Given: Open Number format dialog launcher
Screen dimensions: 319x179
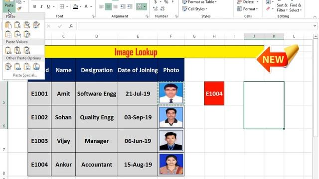Looking at the screenshot, I should (176, 16).
